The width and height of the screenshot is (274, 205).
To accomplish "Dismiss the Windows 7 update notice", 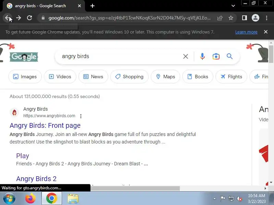I will pos(266,32).
